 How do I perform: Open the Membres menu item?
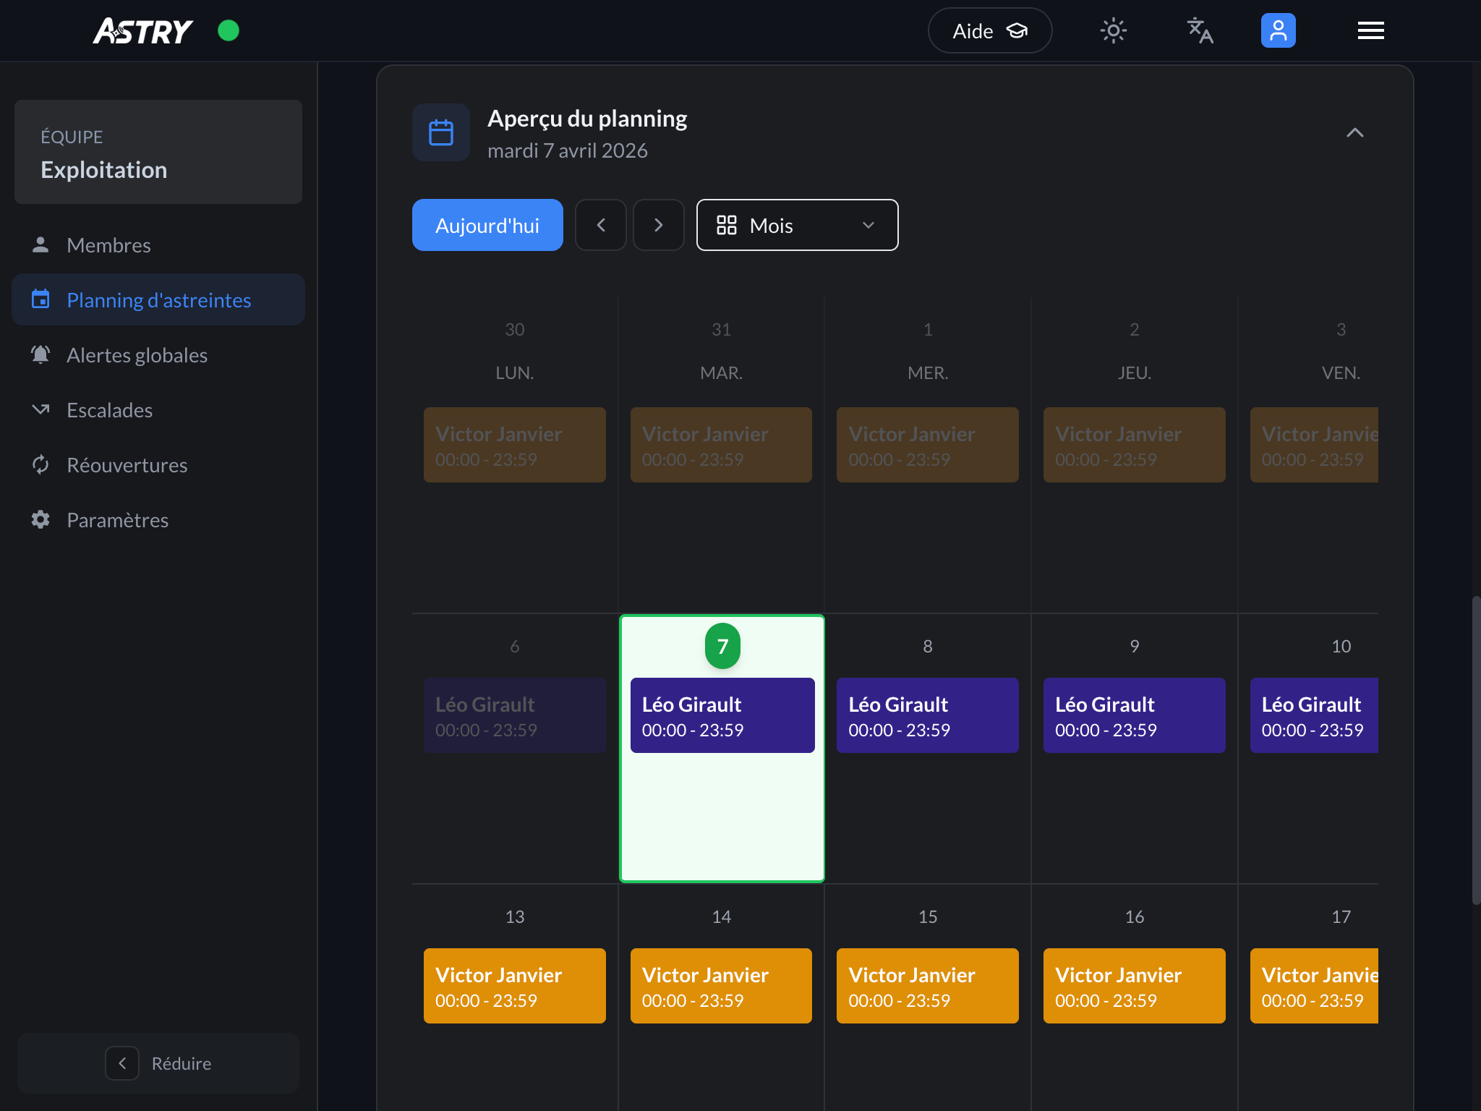point(108,245)
